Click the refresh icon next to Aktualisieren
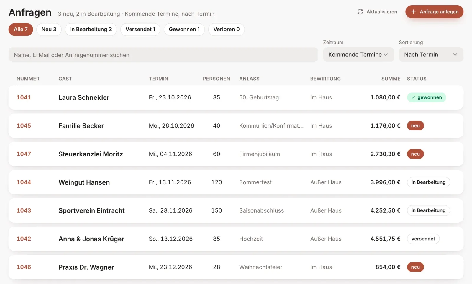 click(x=360, y=12)
